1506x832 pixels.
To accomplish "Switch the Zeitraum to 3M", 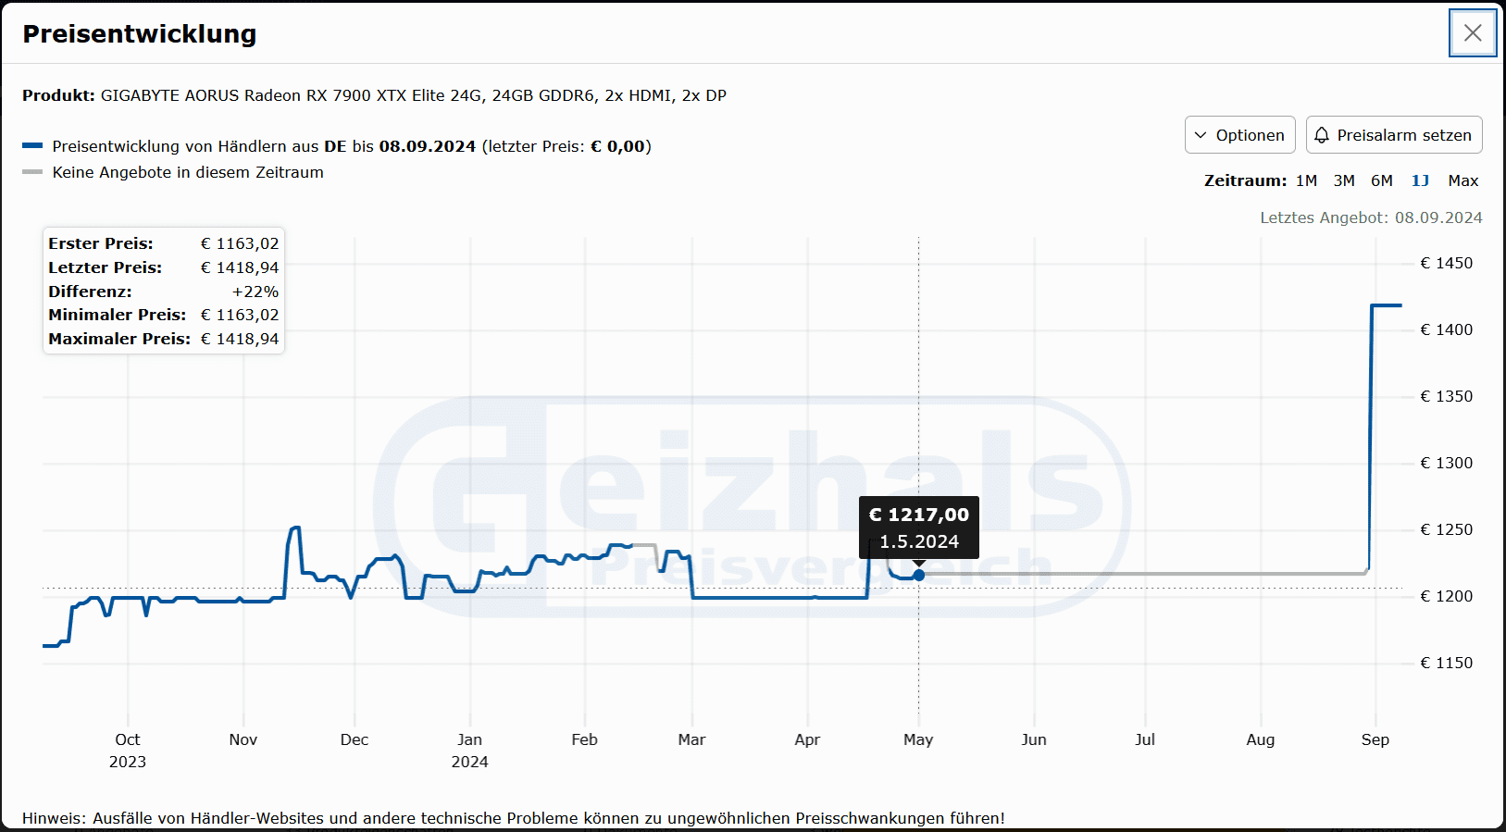I will coord(1344,180).
